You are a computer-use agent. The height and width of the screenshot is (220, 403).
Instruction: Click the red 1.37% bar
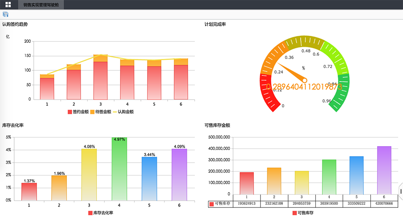29,192
